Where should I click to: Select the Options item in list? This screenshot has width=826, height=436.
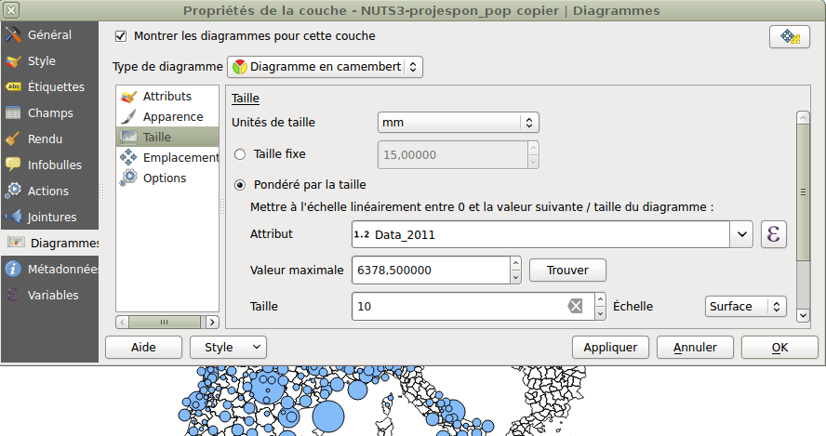coord(167,178)
